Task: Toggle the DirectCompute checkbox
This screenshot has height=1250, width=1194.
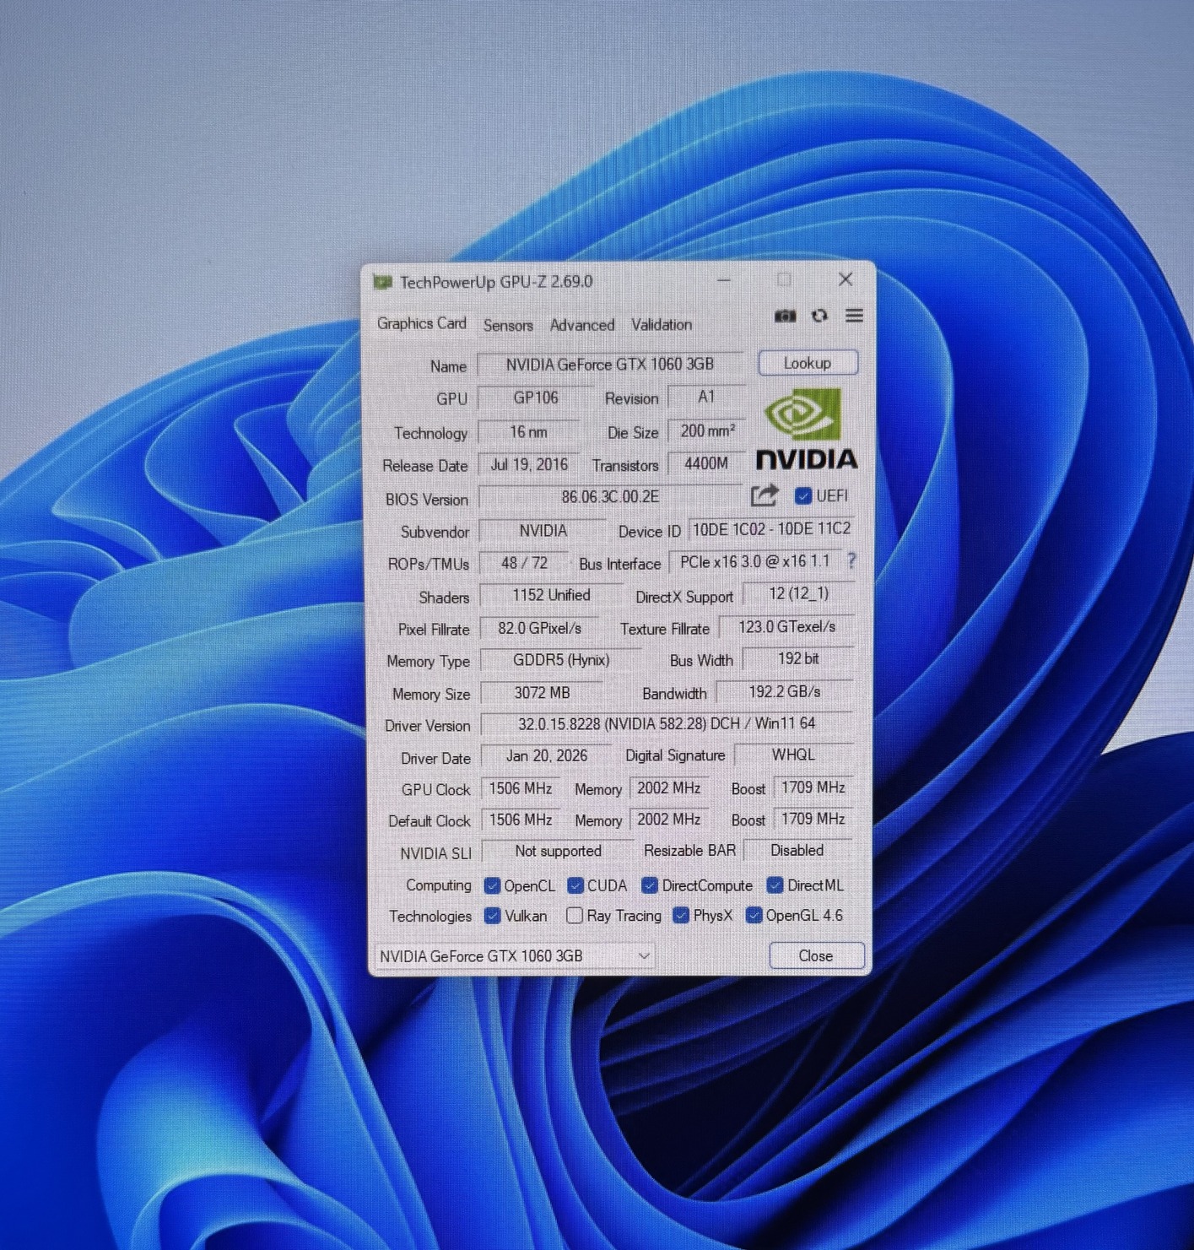Action: pos(650,885)
